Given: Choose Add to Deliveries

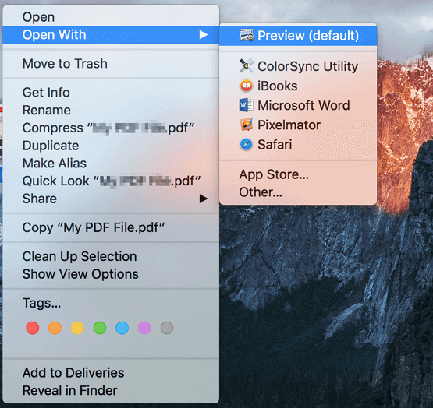Looking at the screenshot, I should tap(111, 373).
